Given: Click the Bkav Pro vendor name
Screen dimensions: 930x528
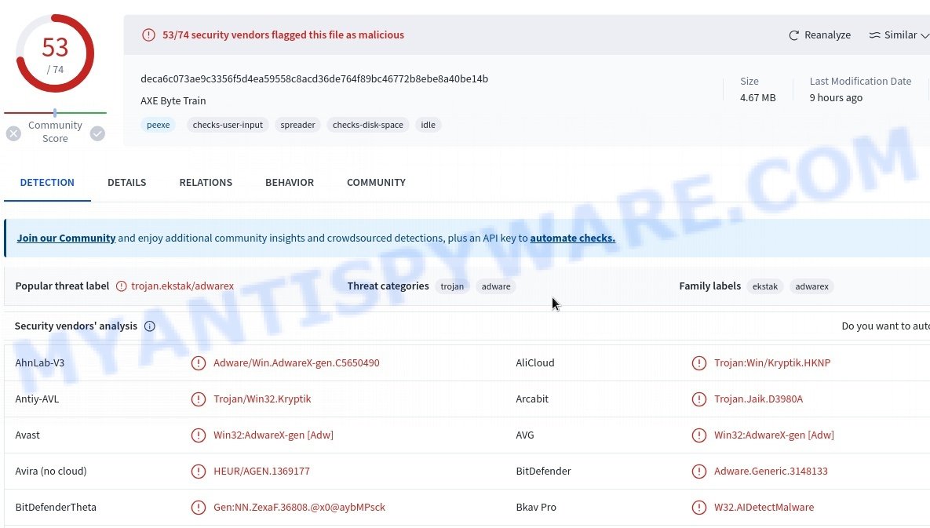Looking at the screenshot, I should click(x=536, y=508).
